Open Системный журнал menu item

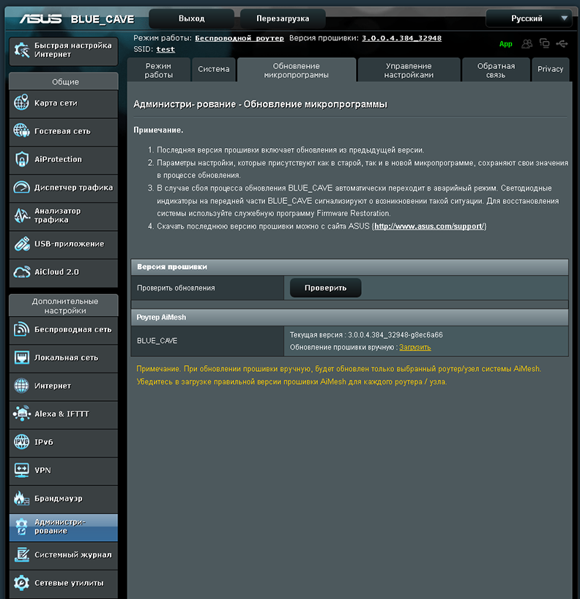(63, 555)
